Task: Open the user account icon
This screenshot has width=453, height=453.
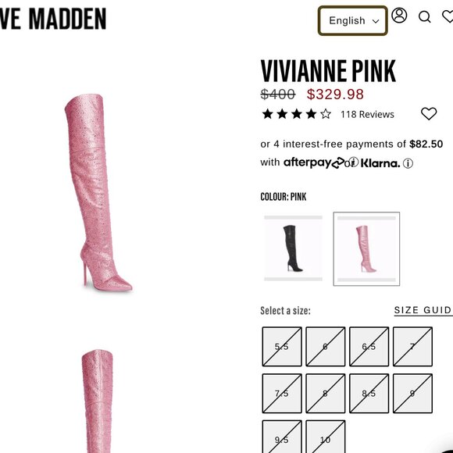Action: click(399, 16)
